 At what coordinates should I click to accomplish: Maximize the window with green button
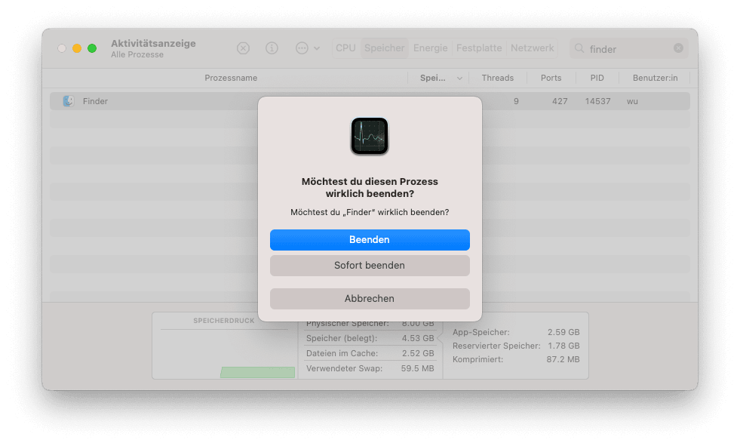click(x=92, y=48)
